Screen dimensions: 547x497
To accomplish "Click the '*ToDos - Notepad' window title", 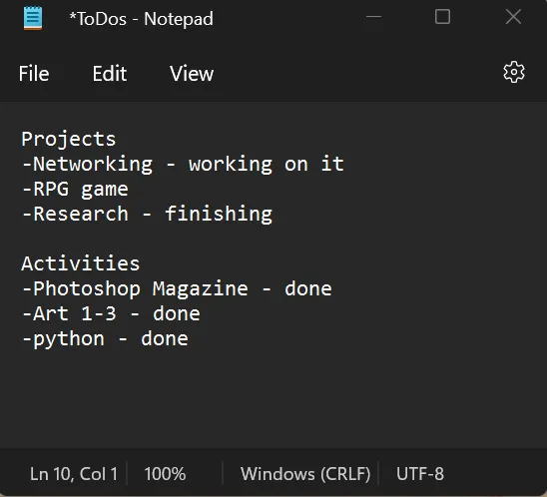I will [x=141, y=19].
